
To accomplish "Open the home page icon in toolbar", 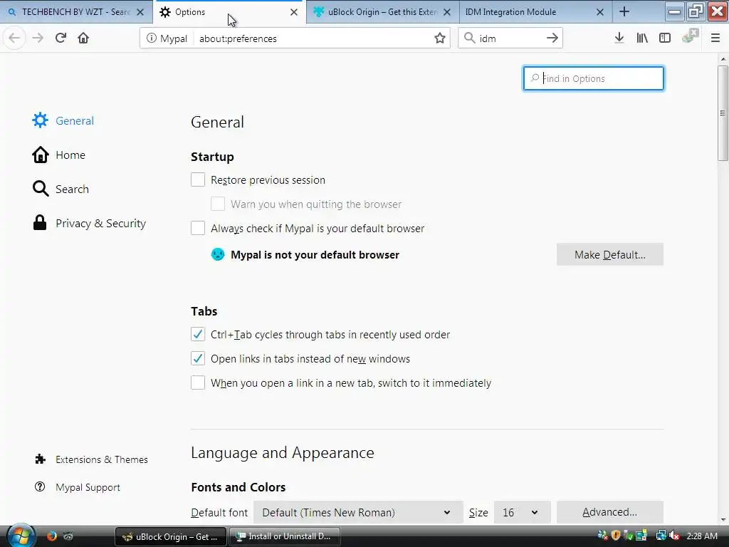I will pyautogui.click(x=83, y=38).
